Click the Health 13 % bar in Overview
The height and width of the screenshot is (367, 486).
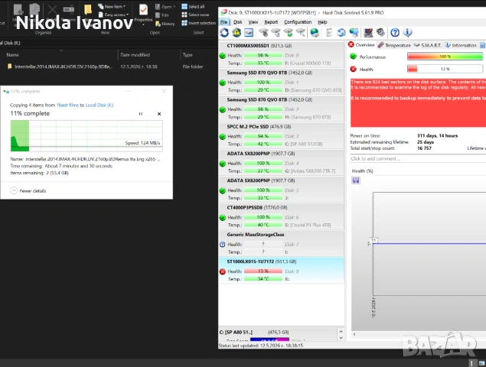point(445,69)
